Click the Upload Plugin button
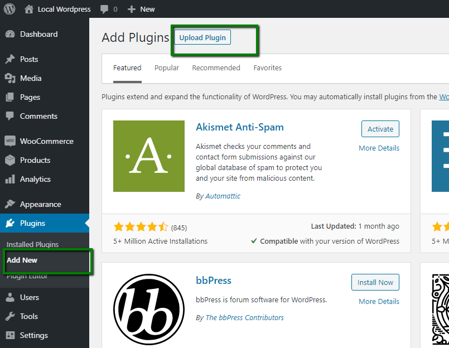 tap(202, 37)
